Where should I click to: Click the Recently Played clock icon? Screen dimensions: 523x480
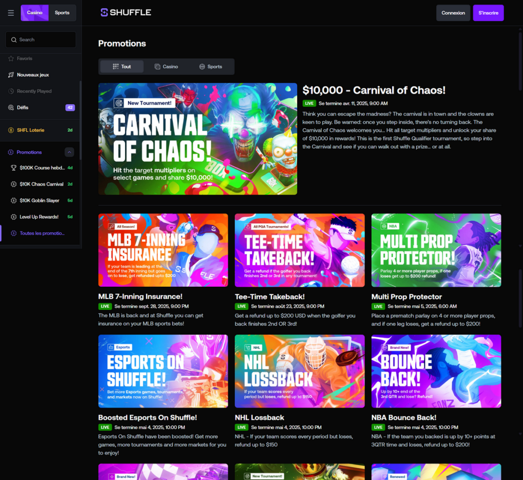click(x=11, y=91)
